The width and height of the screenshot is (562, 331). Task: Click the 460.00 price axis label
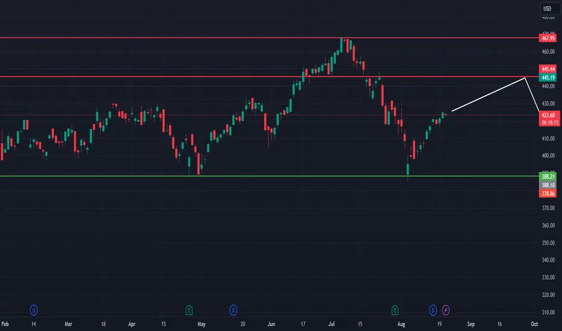(548, 52)
